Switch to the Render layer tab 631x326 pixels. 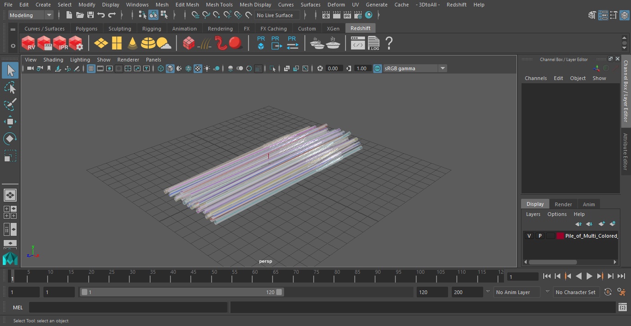pyautogui.click(x=563, y=204)
